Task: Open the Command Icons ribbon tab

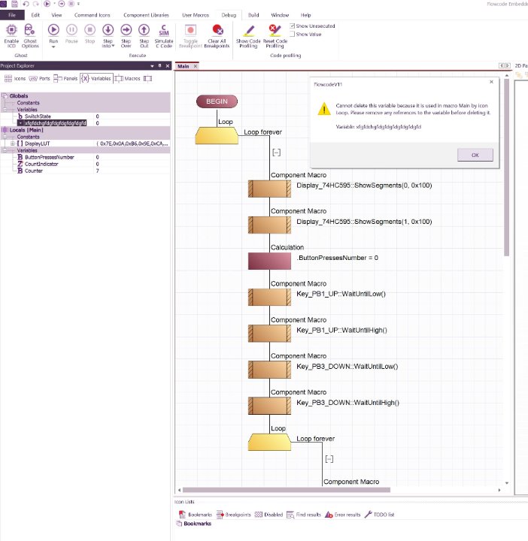Action: (93, 15)
